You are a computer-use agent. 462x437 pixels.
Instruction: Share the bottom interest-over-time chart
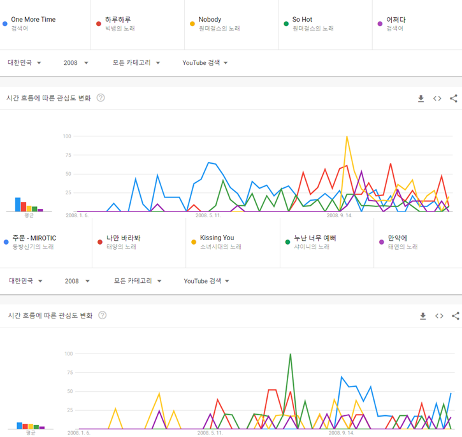[455, 316]
